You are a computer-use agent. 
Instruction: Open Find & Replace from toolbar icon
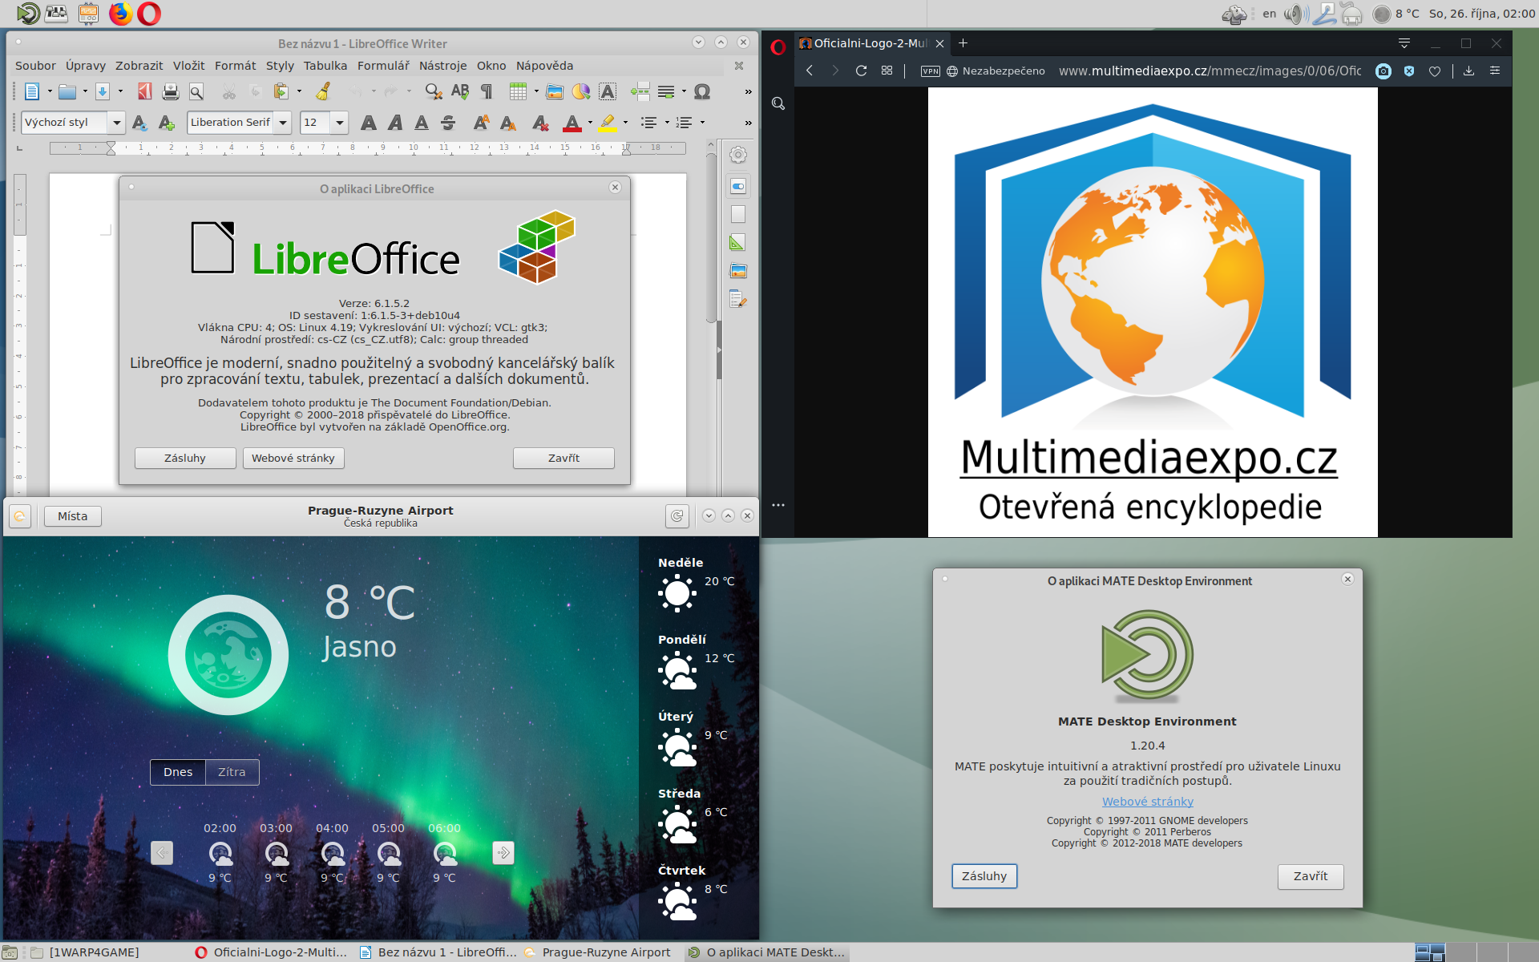[x=434, y=91]
